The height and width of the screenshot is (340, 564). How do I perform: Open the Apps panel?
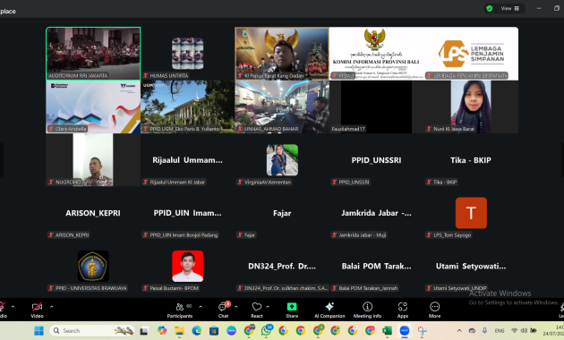(x=403, y=310)
